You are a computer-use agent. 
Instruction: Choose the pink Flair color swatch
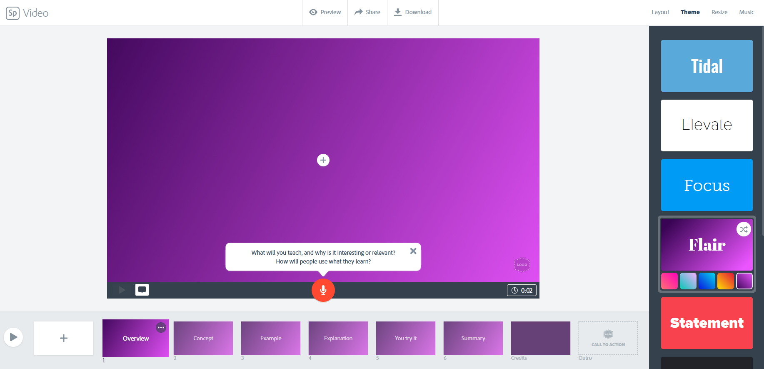(669, 281)
